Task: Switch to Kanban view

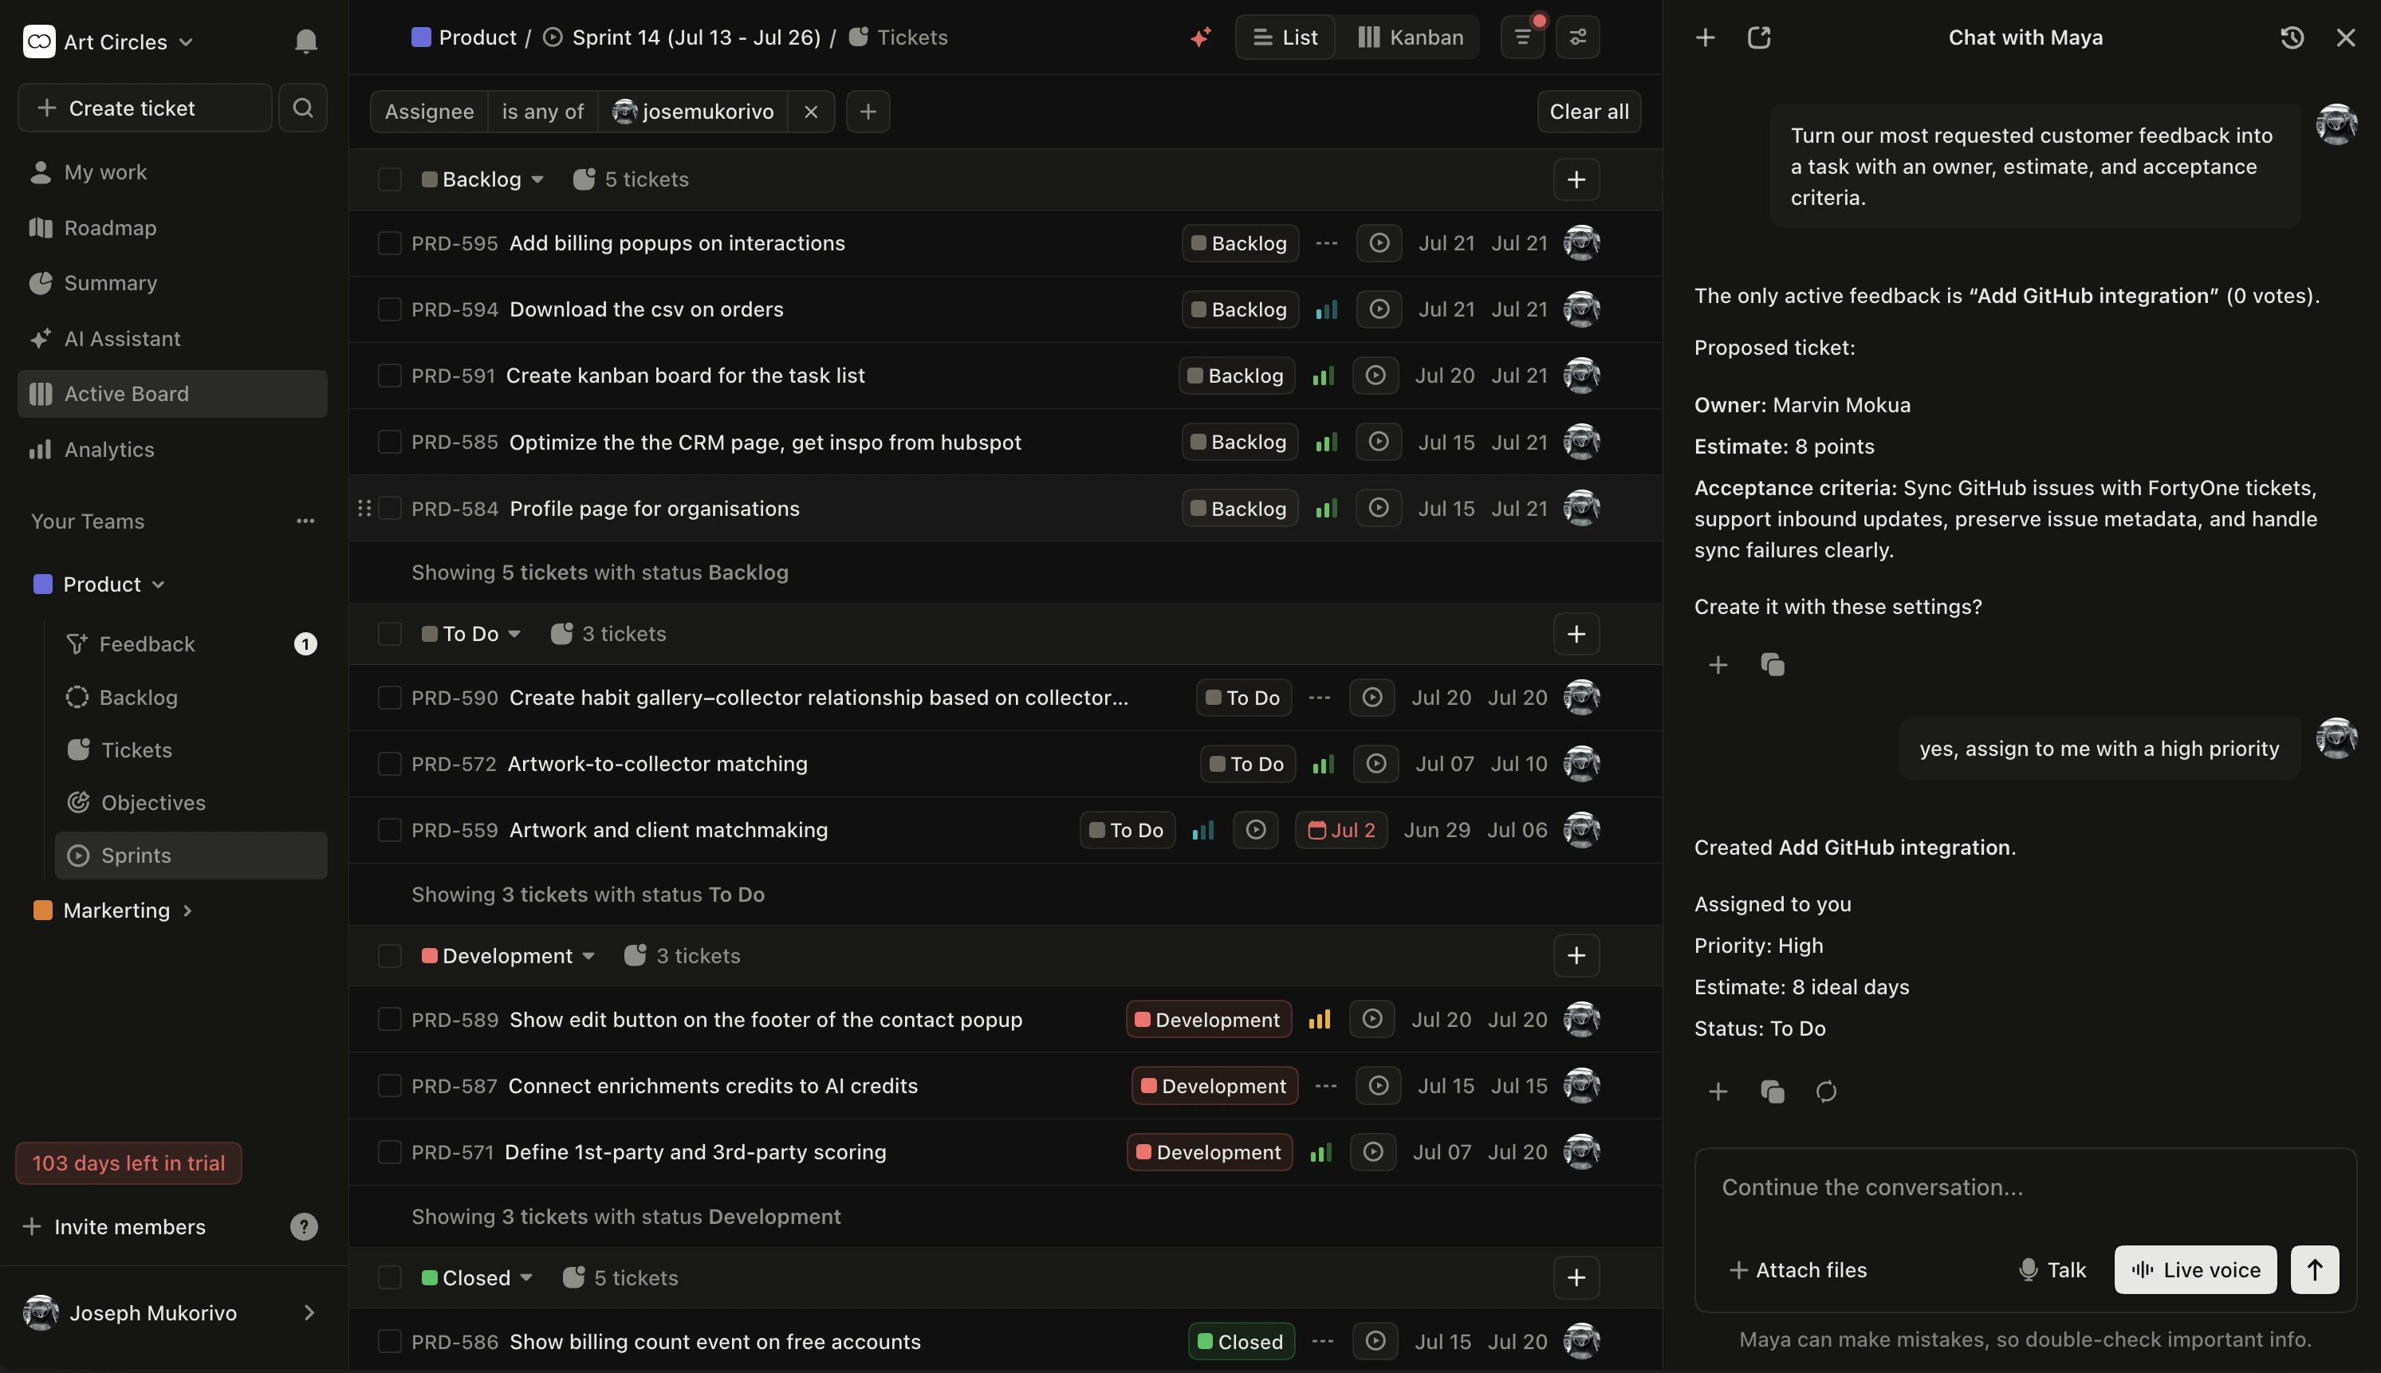Action: pos(1411,37)
